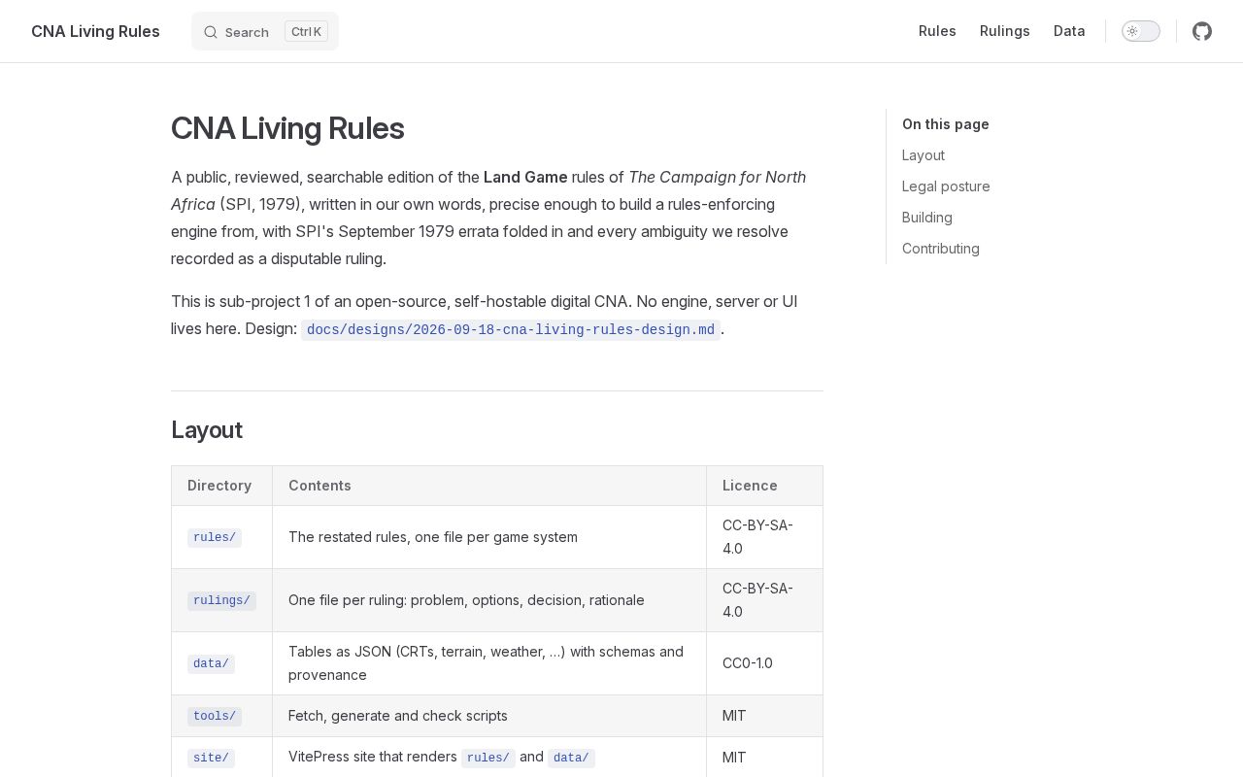Open the Rulings nav menu item
The width and height of the screenshot is (1243, 777).
tap(1005, 31)
